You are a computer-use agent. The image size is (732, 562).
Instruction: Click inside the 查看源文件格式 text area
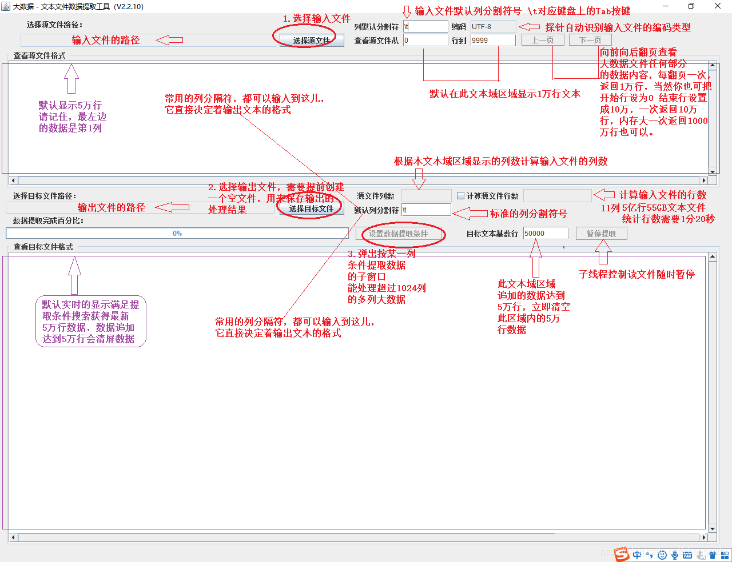pyautogui.click(x=359, y=118)
